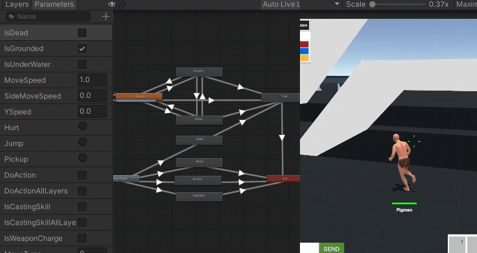This screenshot has width=477, height=253.
Task: Click the YSpeed parameter label
Action: pos(18,112)
